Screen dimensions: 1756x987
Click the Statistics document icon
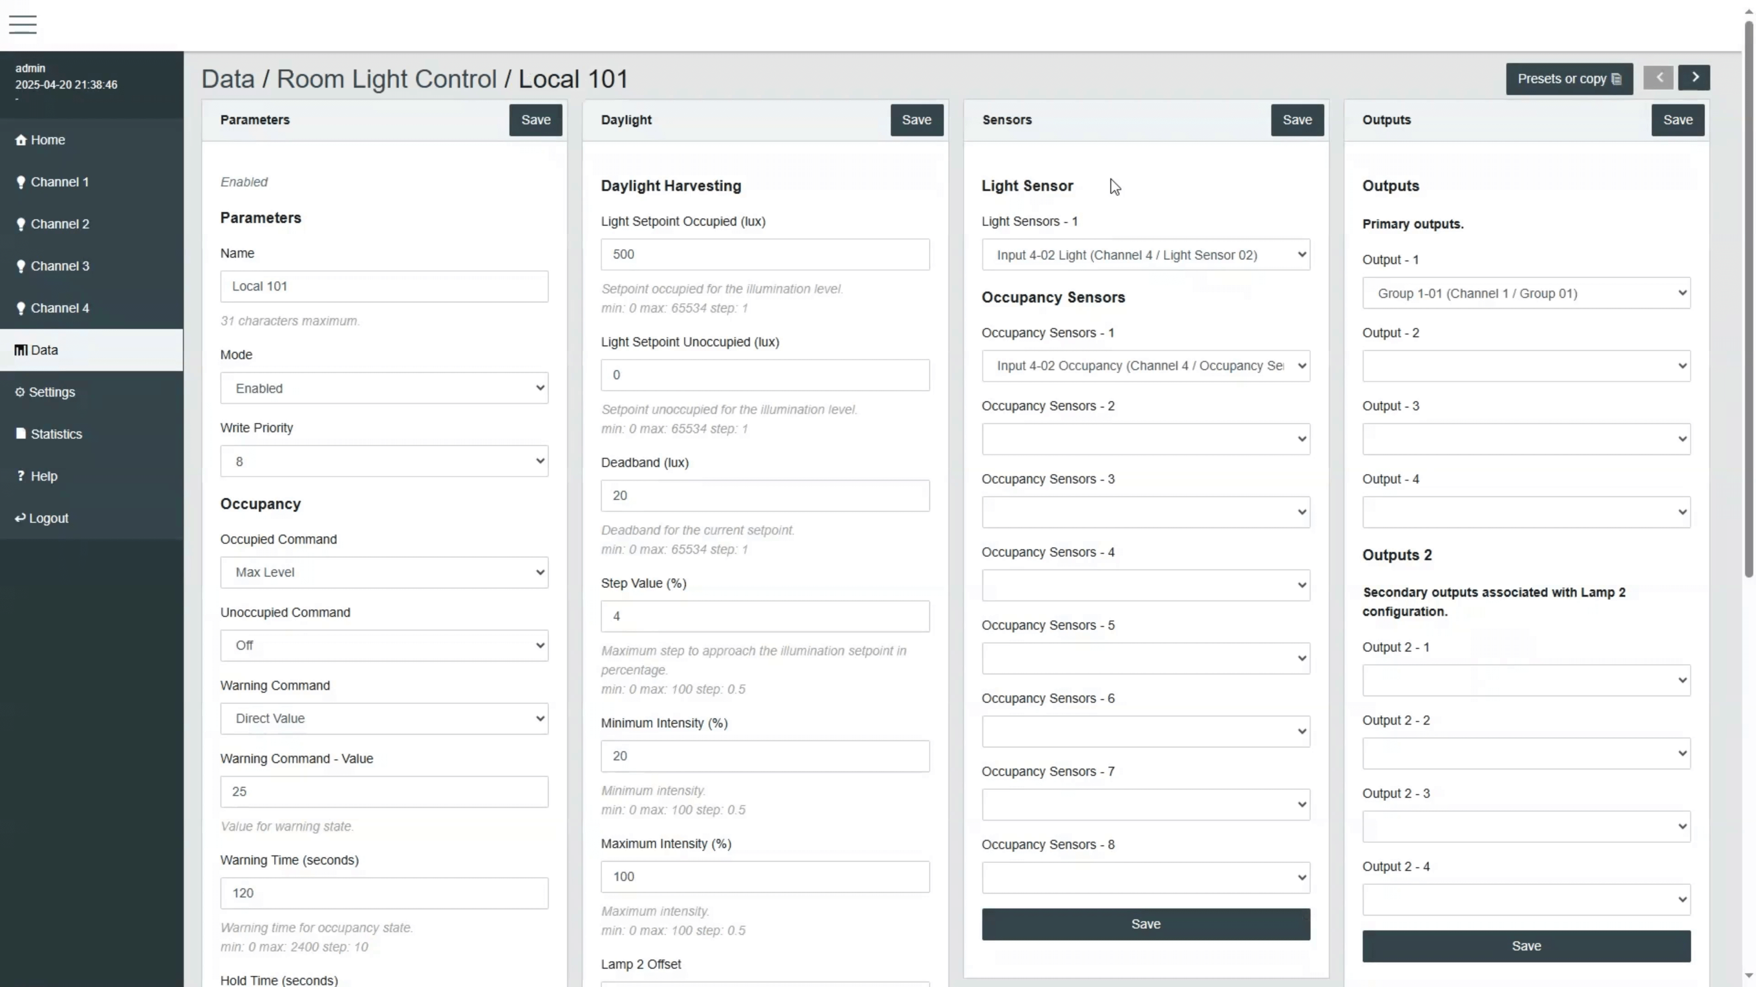click(21, 434)
